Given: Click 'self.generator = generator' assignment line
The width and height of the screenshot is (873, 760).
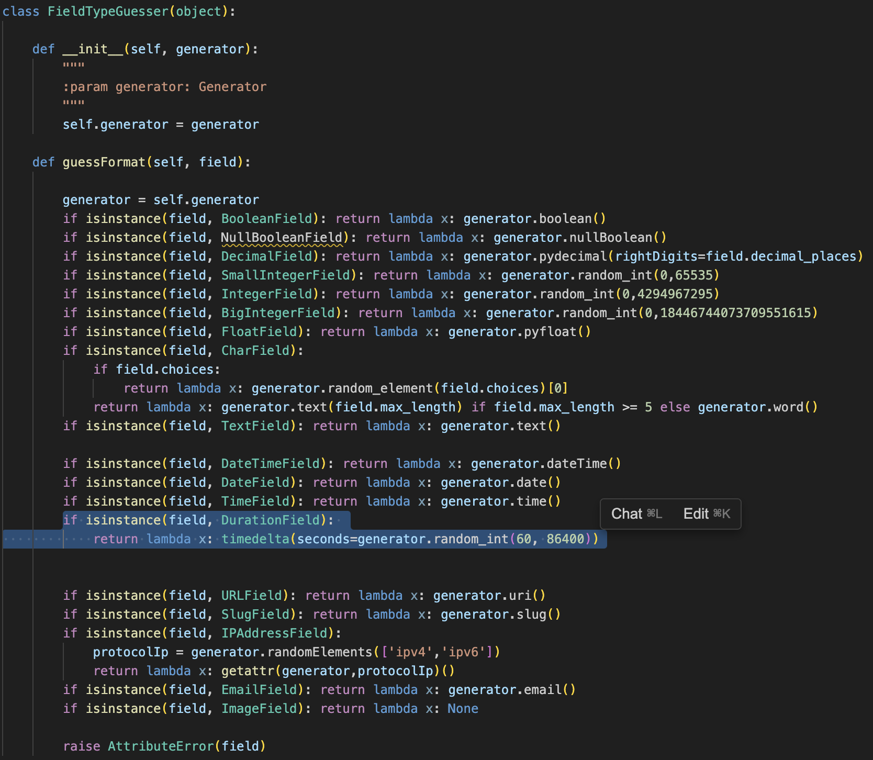Looking at the screenshot, I should [x=161, y=125].
